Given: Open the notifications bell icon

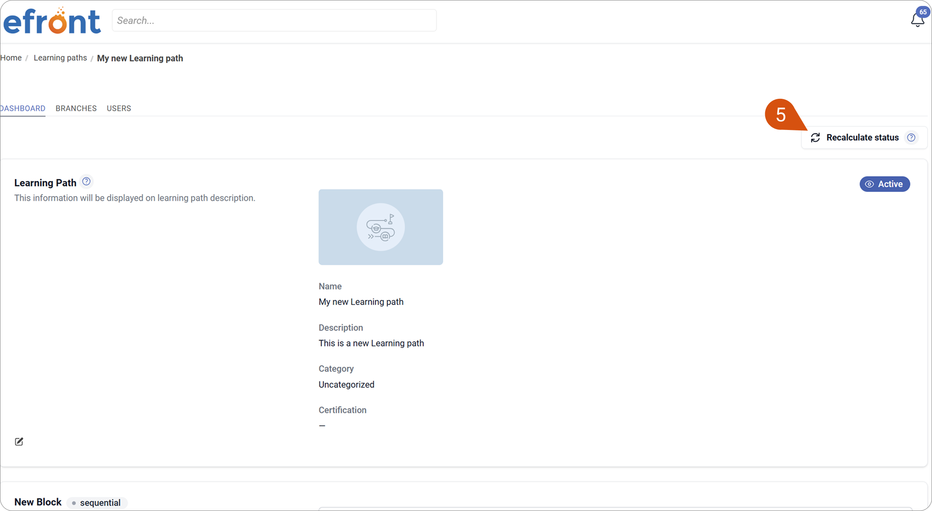Looking at the screenshot, I should click(917, 20).
